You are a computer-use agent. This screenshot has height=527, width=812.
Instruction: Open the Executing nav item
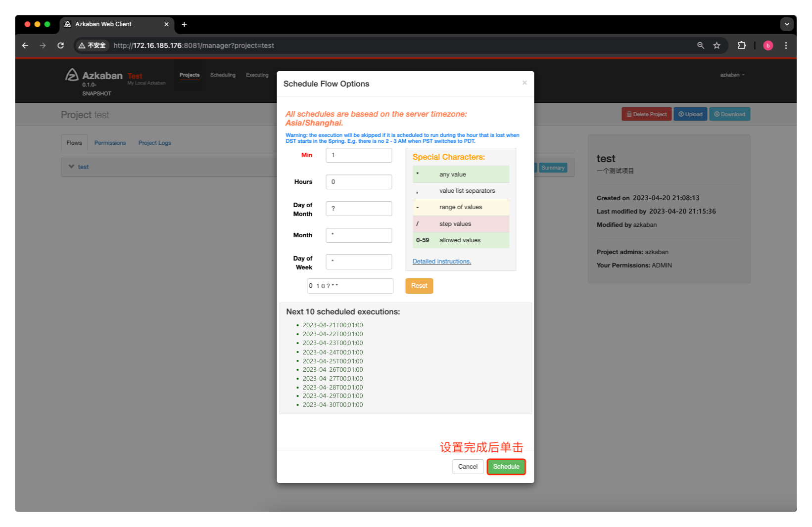tap(257, 75)
